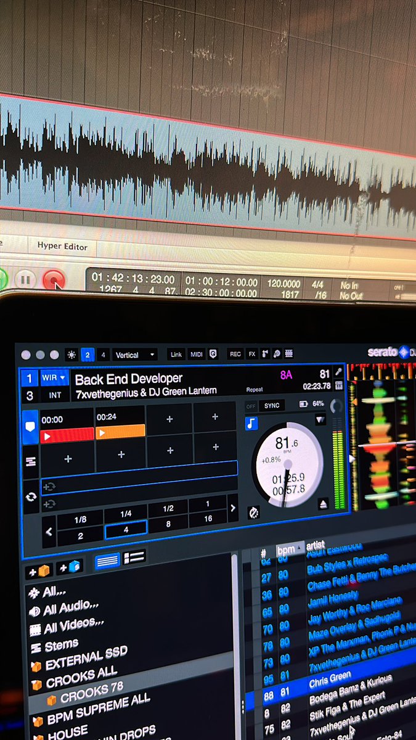Show the cue points tab icon
Image resolution: width=416 pixels, height=740 pixels.
(30, 427)
